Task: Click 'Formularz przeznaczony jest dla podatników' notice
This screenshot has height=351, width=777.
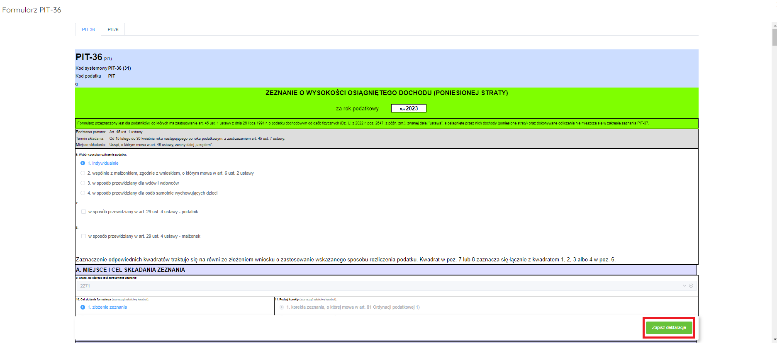Action: 363,123
